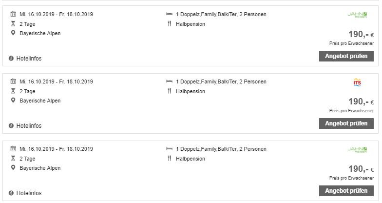
Task: Click the info icon beside first Hotelinfos
Action: pyautogui.click(x=11, y=59)
